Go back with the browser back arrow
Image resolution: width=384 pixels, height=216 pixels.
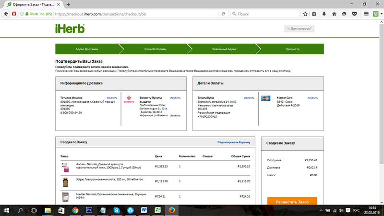[6, 14]
